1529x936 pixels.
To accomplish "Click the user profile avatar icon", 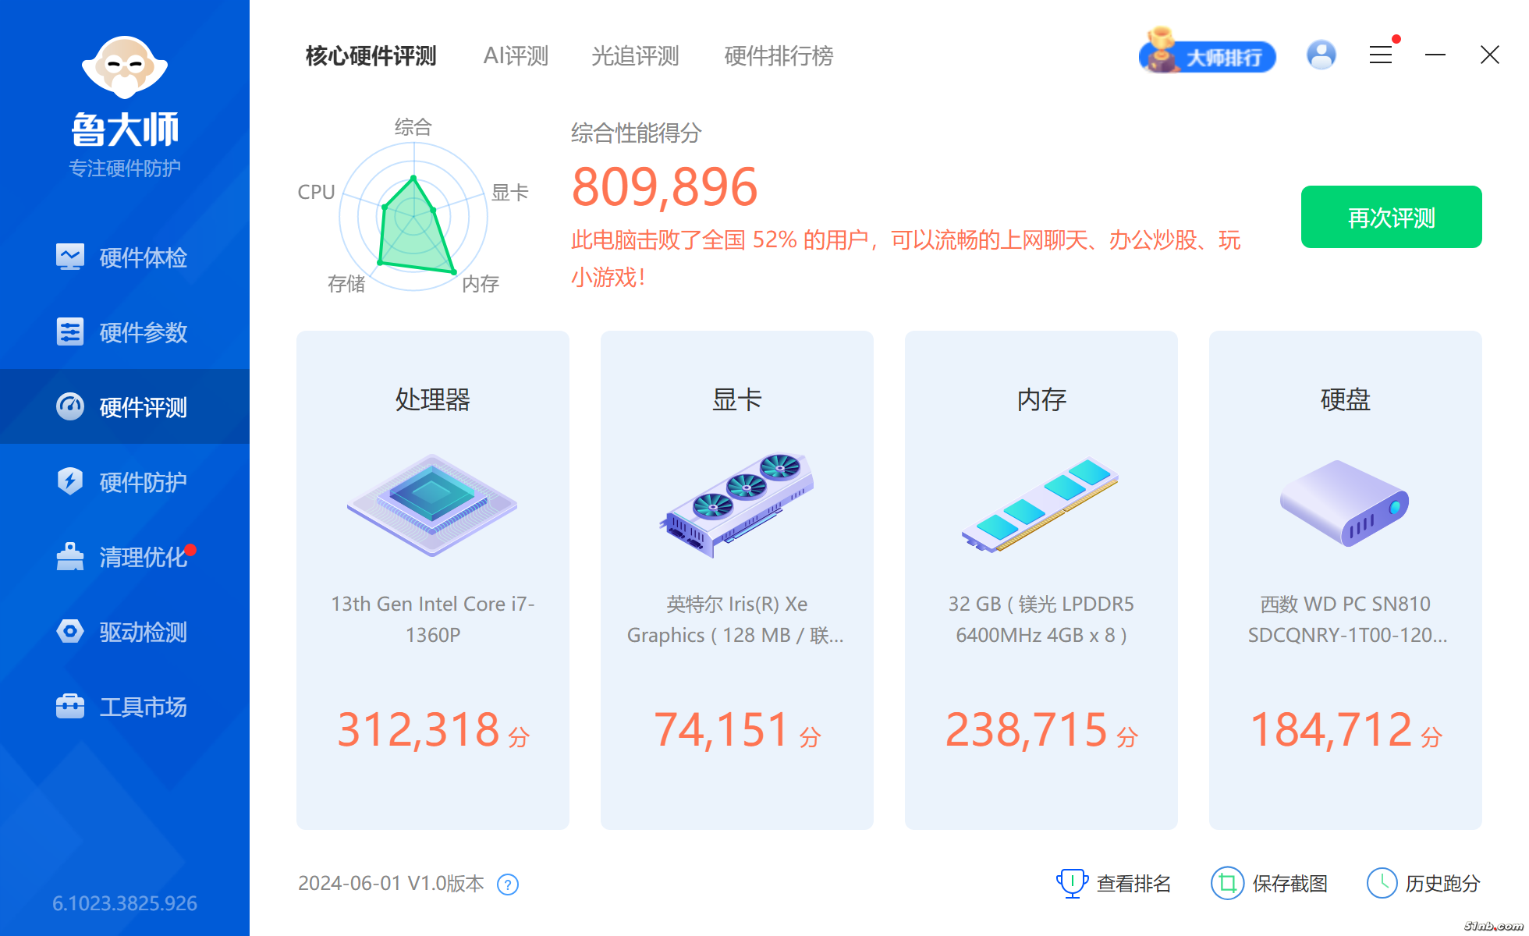I will (1321, 55).
